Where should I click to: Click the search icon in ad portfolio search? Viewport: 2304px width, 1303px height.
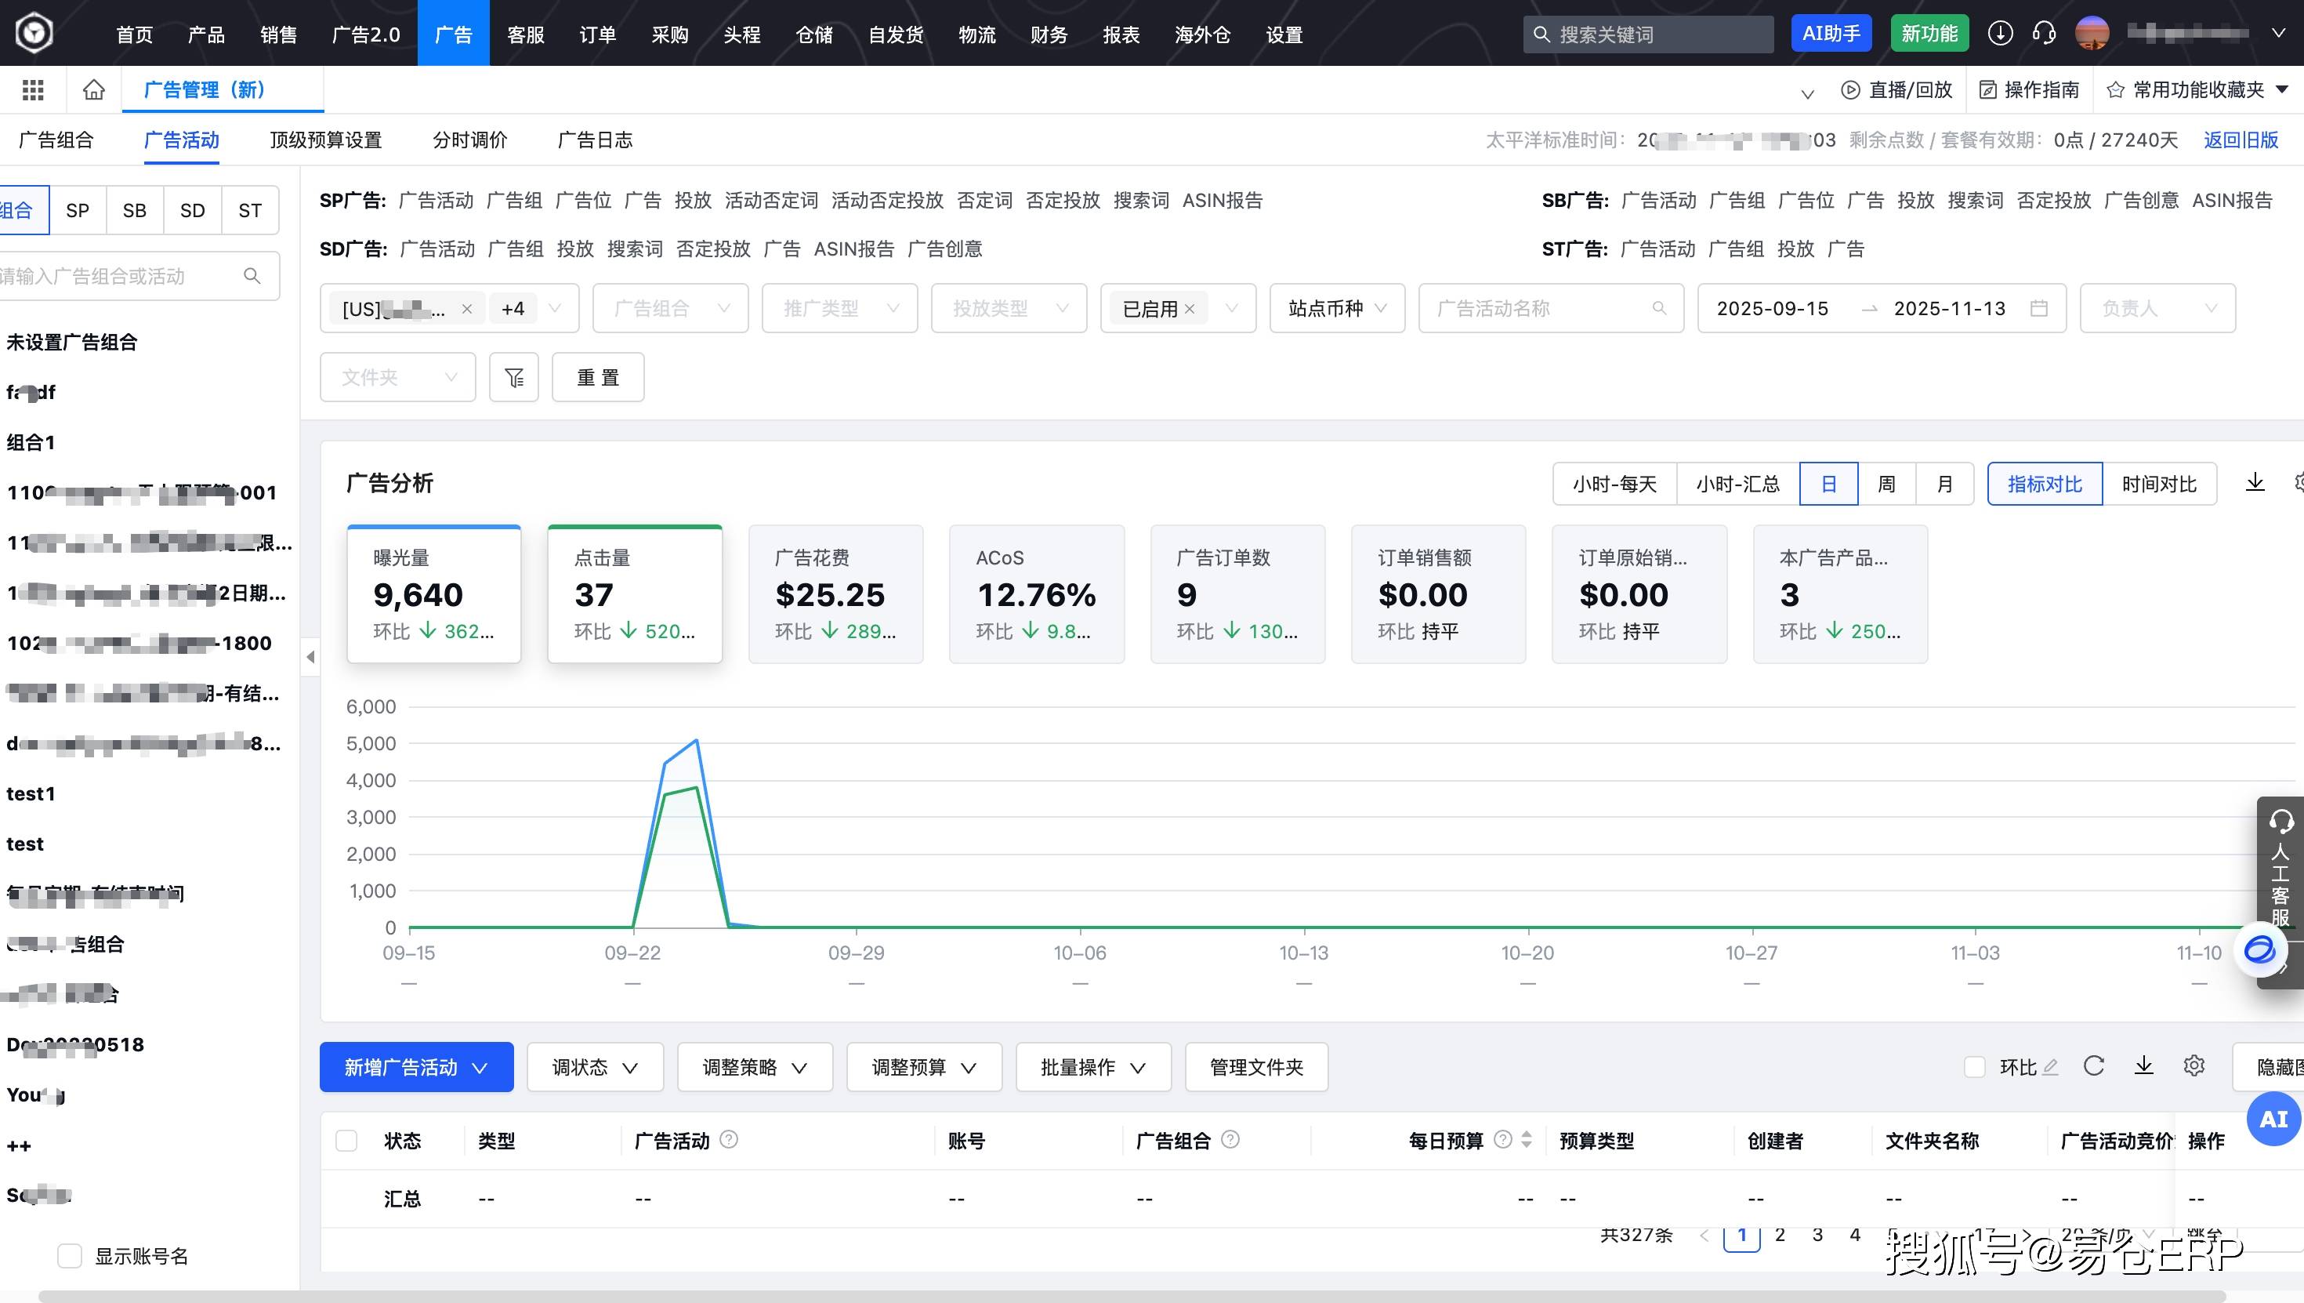click(252, 276)
